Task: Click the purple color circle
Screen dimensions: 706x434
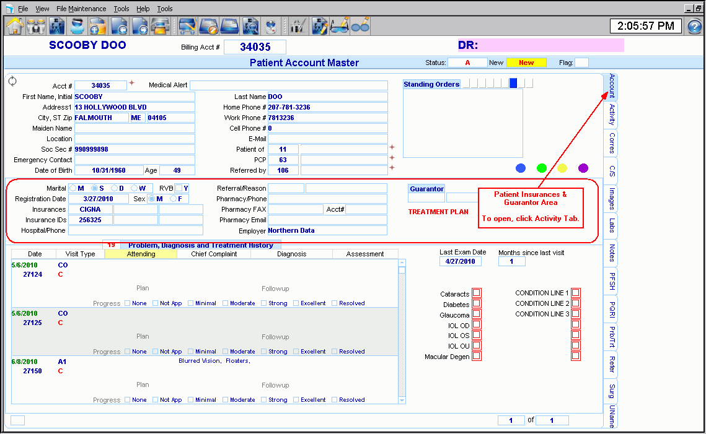Action: [x=583, y=168]
